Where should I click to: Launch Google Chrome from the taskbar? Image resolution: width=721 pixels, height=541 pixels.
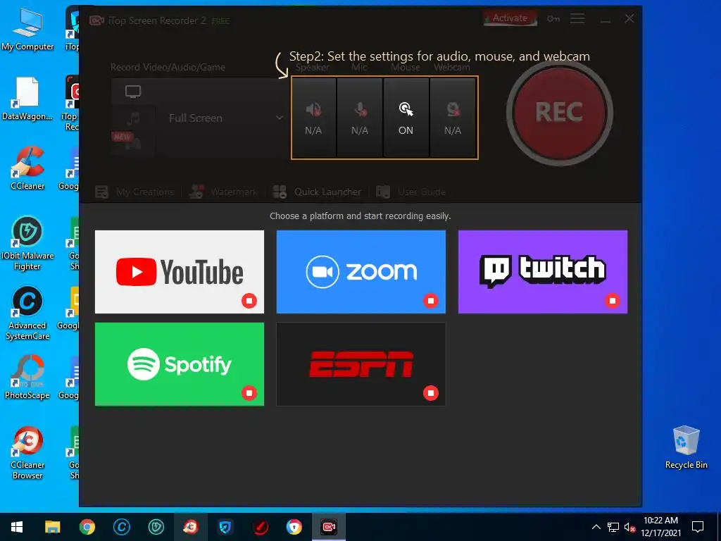(x=87, y=527)
